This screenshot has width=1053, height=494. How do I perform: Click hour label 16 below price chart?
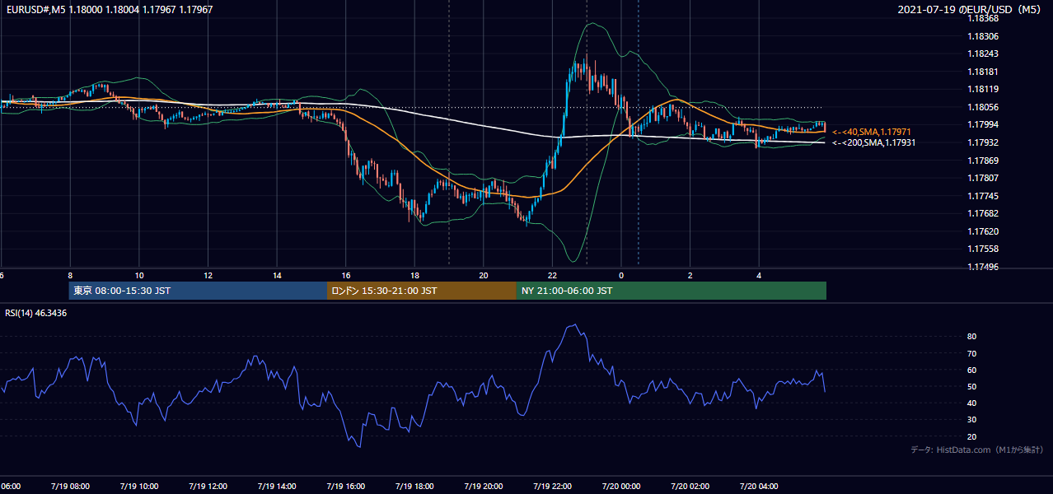(346, 276)
